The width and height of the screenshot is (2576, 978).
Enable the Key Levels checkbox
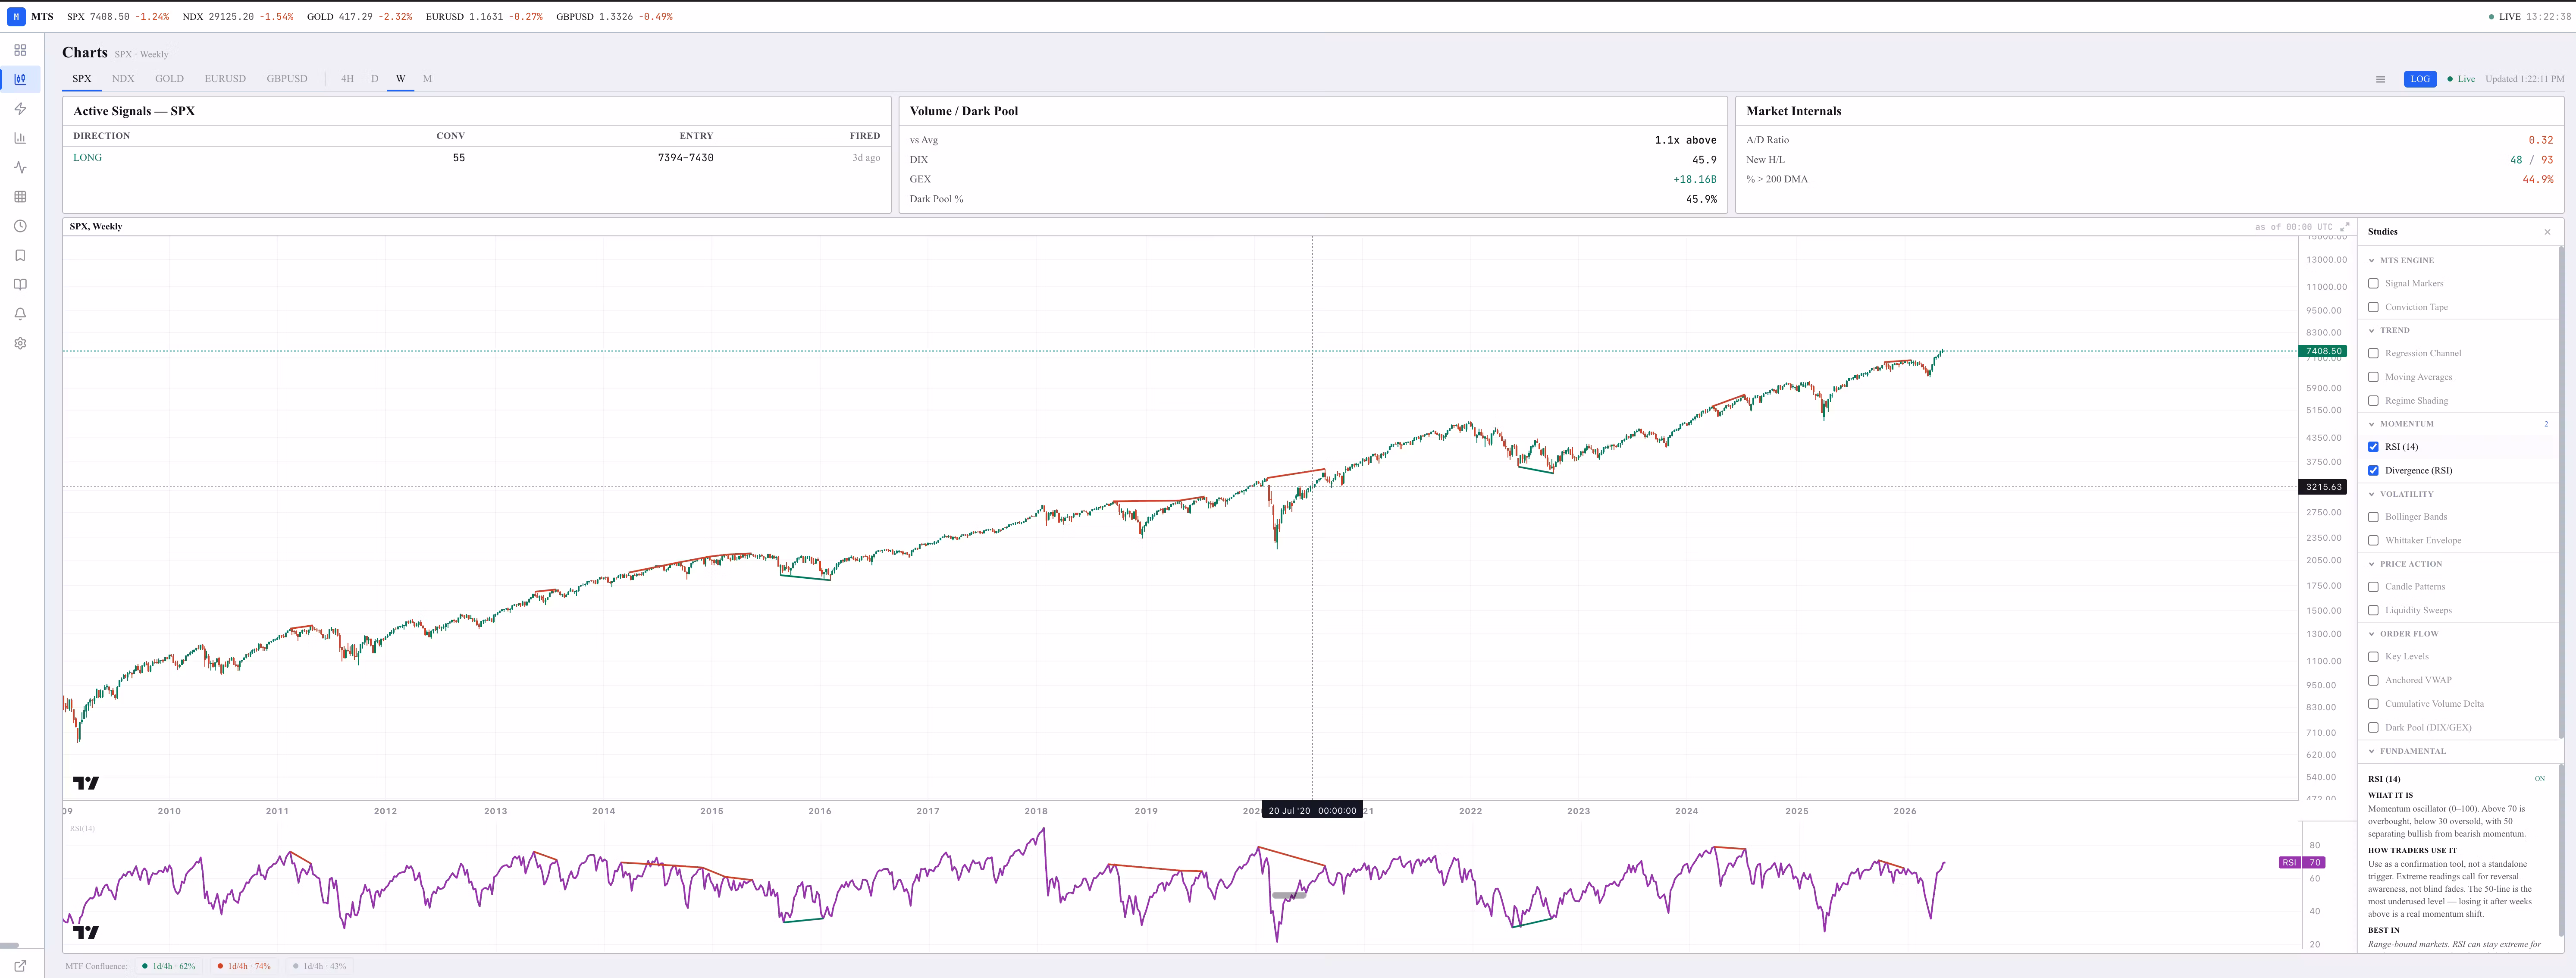pos(2373,657)
